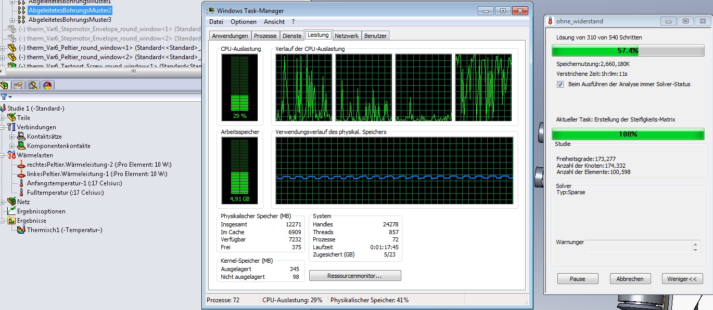Expand the Netz node
This screenshot has height=310, width=713.
(x=3, y=202)
